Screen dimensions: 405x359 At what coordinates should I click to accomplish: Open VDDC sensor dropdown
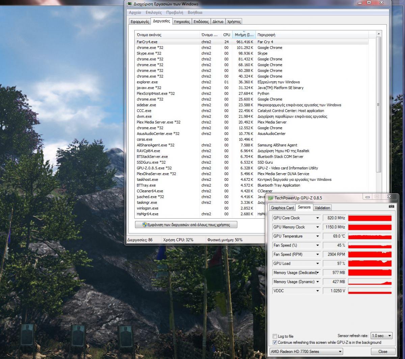click(317, 291)
